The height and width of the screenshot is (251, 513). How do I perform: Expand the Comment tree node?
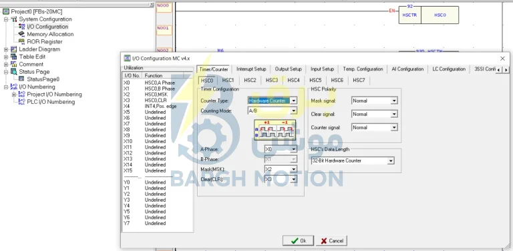coord(6,65)
